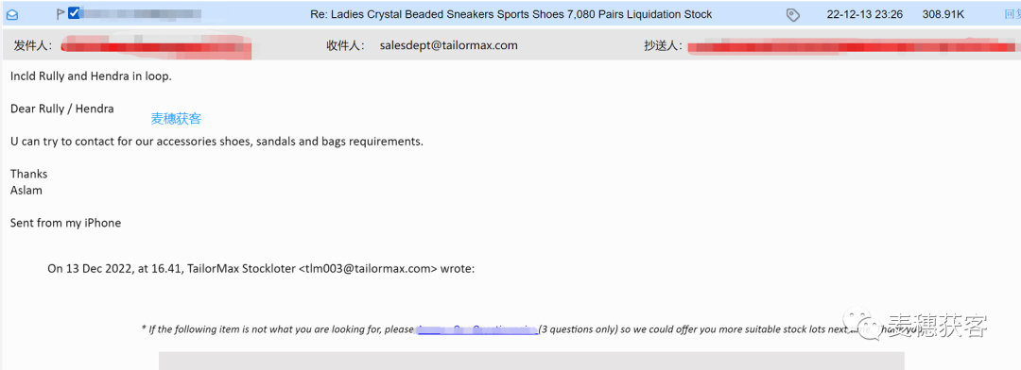Select the 22-12-13 23:26 date column entry
This screenshot has width=1021, height=370.
(865, 14)
